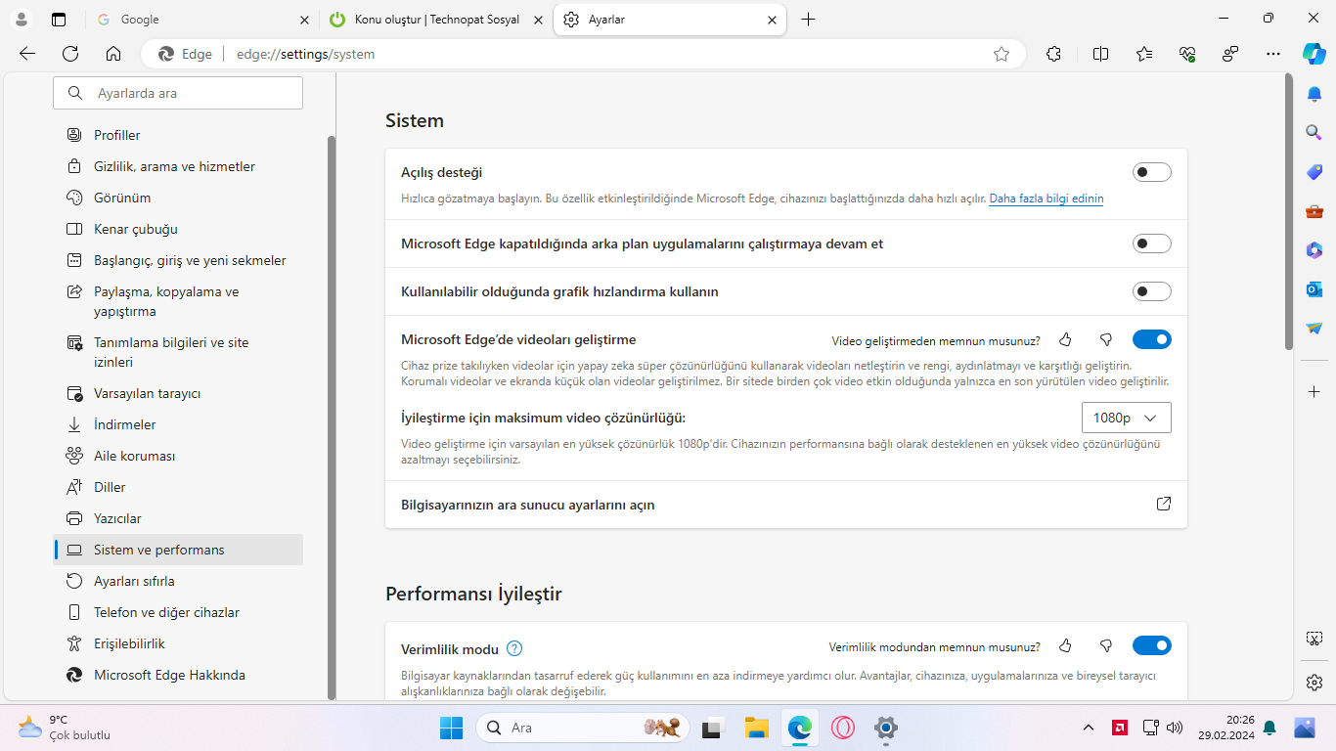
Task: Click the Home icon in toolbar
Action: pyautogui.click(x=113, y=54)
